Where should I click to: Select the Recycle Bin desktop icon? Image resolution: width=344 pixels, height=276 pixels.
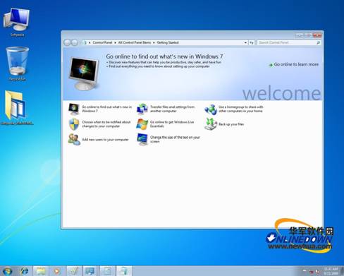pos(18,64)
